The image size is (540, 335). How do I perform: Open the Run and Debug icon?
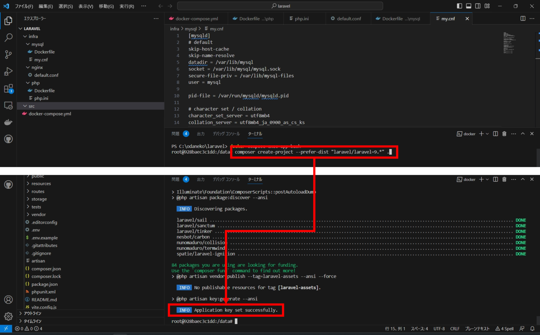8,71
